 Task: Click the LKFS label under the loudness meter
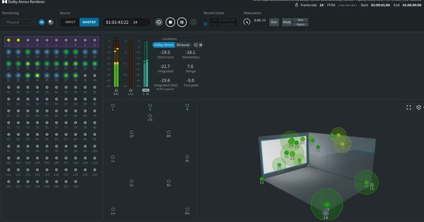tap(146, 90)
